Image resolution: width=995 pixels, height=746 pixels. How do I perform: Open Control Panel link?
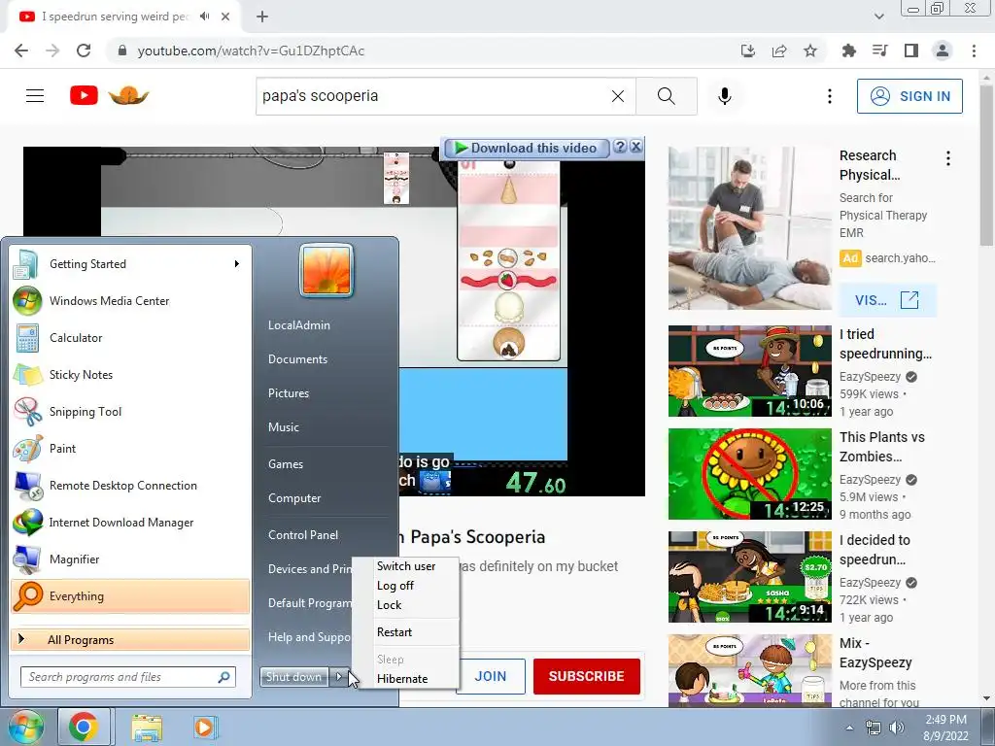303,535
